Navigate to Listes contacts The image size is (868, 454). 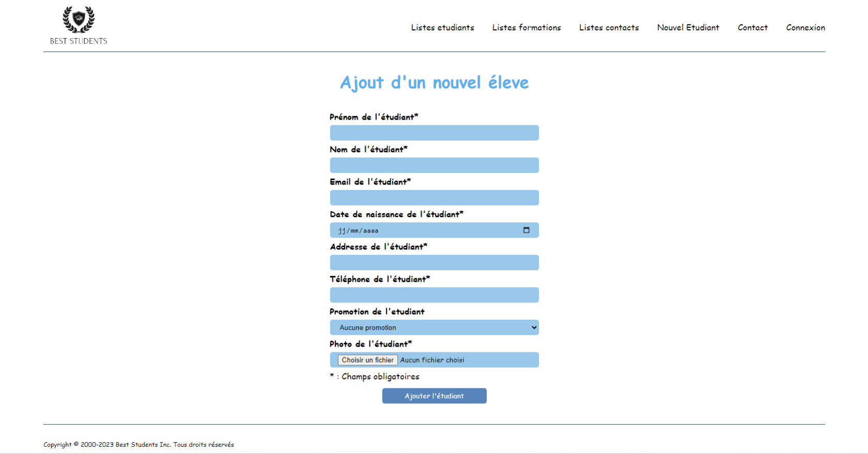609,28
